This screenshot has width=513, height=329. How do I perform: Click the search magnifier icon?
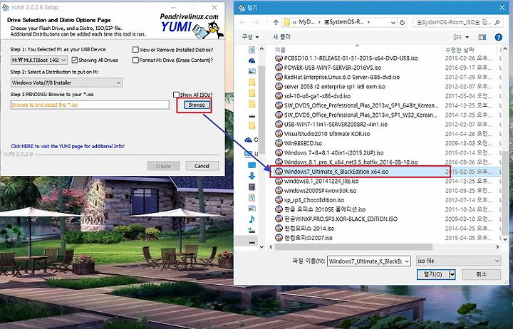pos(497,22)
